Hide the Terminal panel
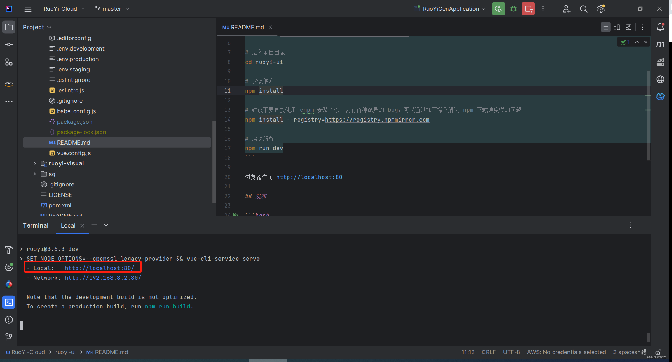The width and height of the screenshot is (672, 362). coord(642,225)
